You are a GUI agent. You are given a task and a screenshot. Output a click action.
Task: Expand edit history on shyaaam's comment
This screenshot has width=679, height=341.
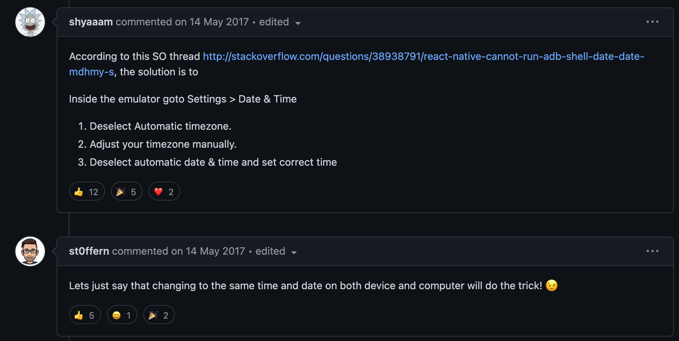click(280, 22)
